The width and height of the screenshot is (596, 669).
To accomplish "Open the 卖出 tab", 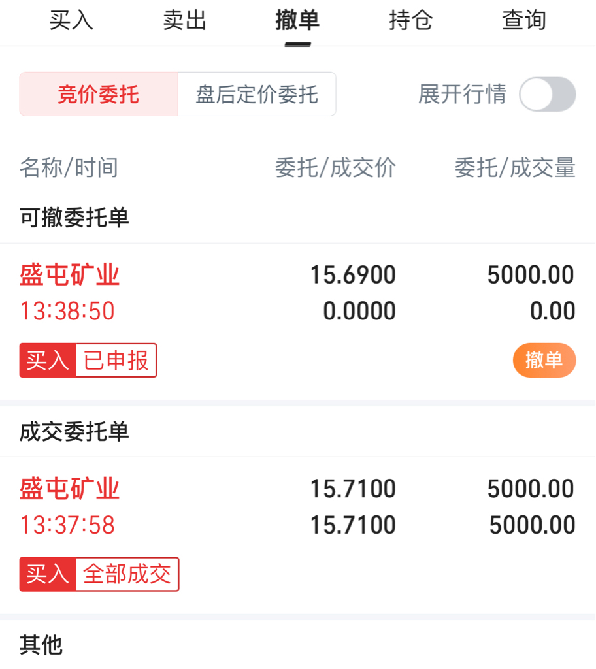I will [x=185, y=20].
